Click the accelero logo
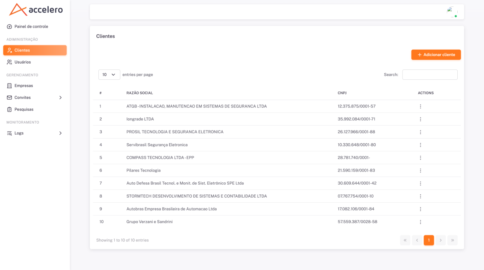Image resolution: width=484 pixels, height=270 pixels. coord(36,9)
